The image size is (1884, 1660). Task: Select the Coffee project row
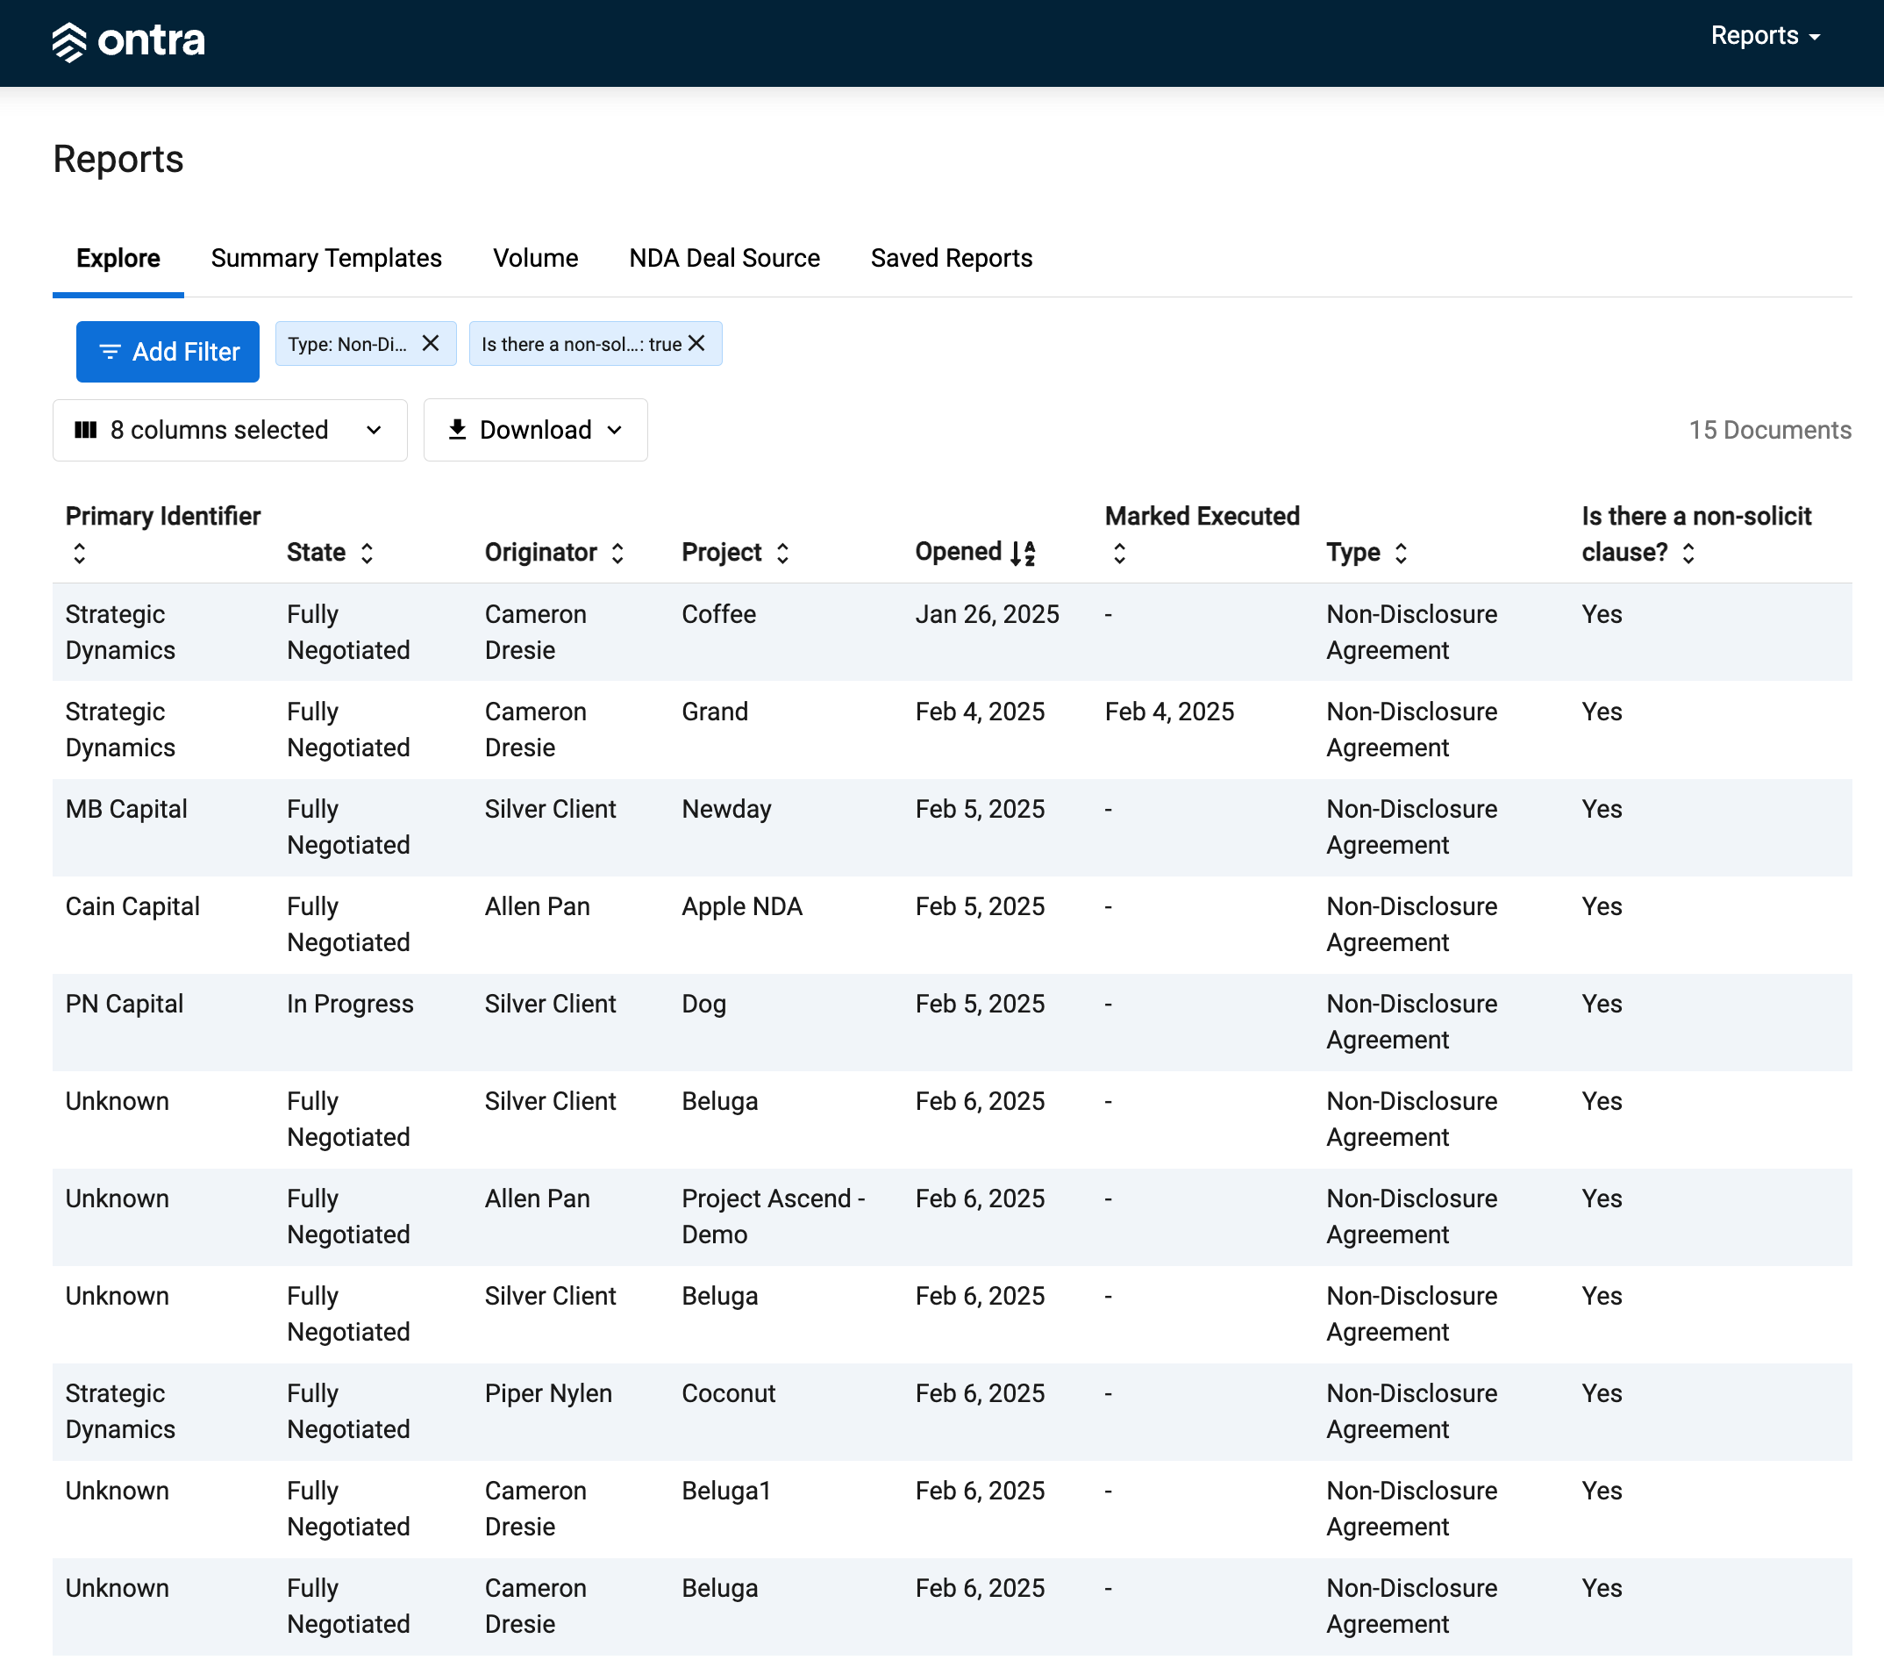[953, 633]
